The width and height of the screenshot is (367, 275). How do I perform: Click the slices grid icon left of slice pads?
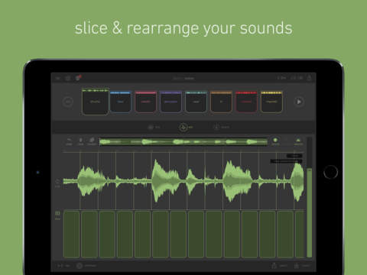coord(58,215)
